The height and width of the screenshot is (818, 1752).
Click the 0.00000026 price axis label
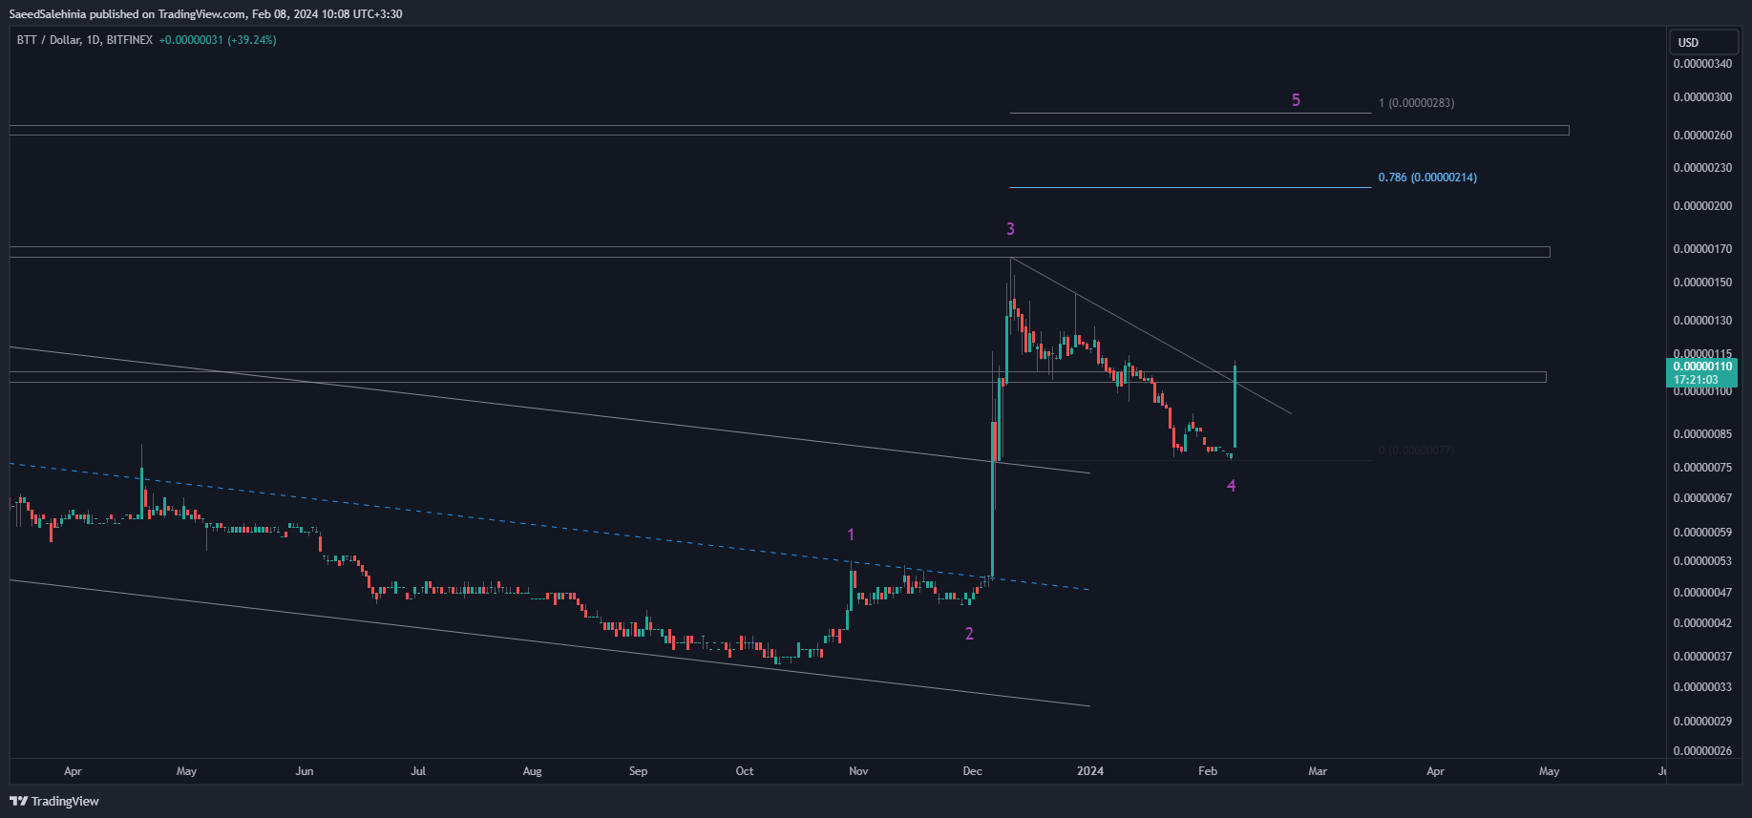[x=1702, y=751]
